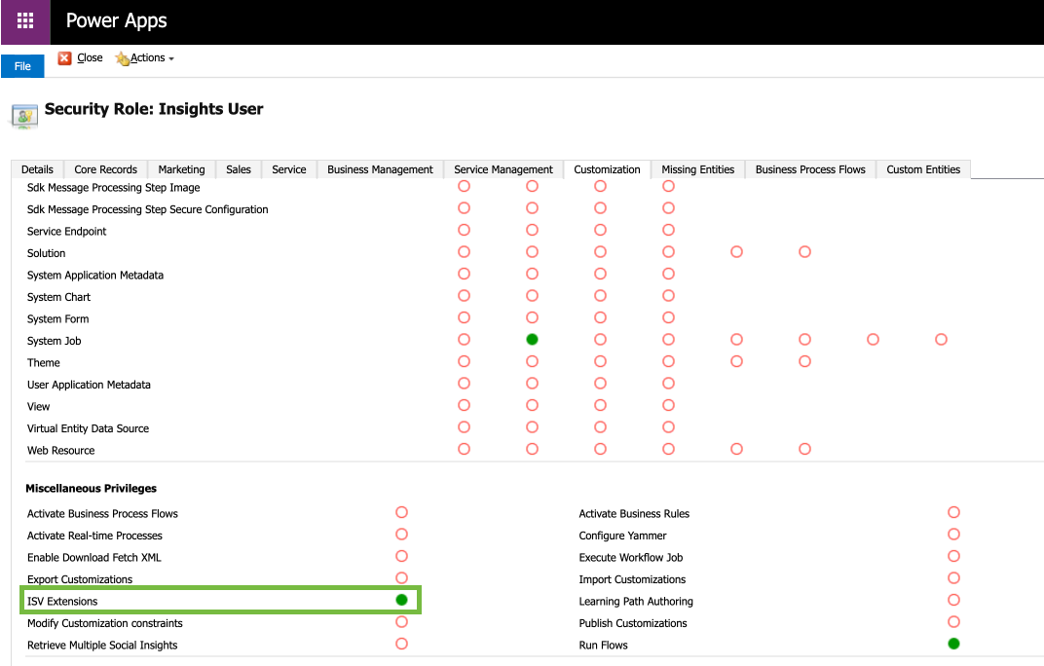Select the Customization tab
1044x666 pixels.
click(x=608, y=169)
